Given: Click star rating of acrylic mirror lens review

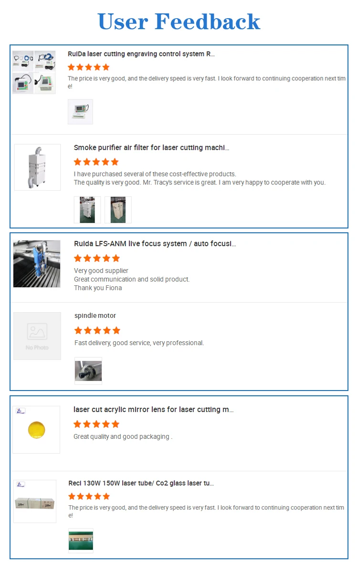Looking at the screenshot, I should click(96, 424).
